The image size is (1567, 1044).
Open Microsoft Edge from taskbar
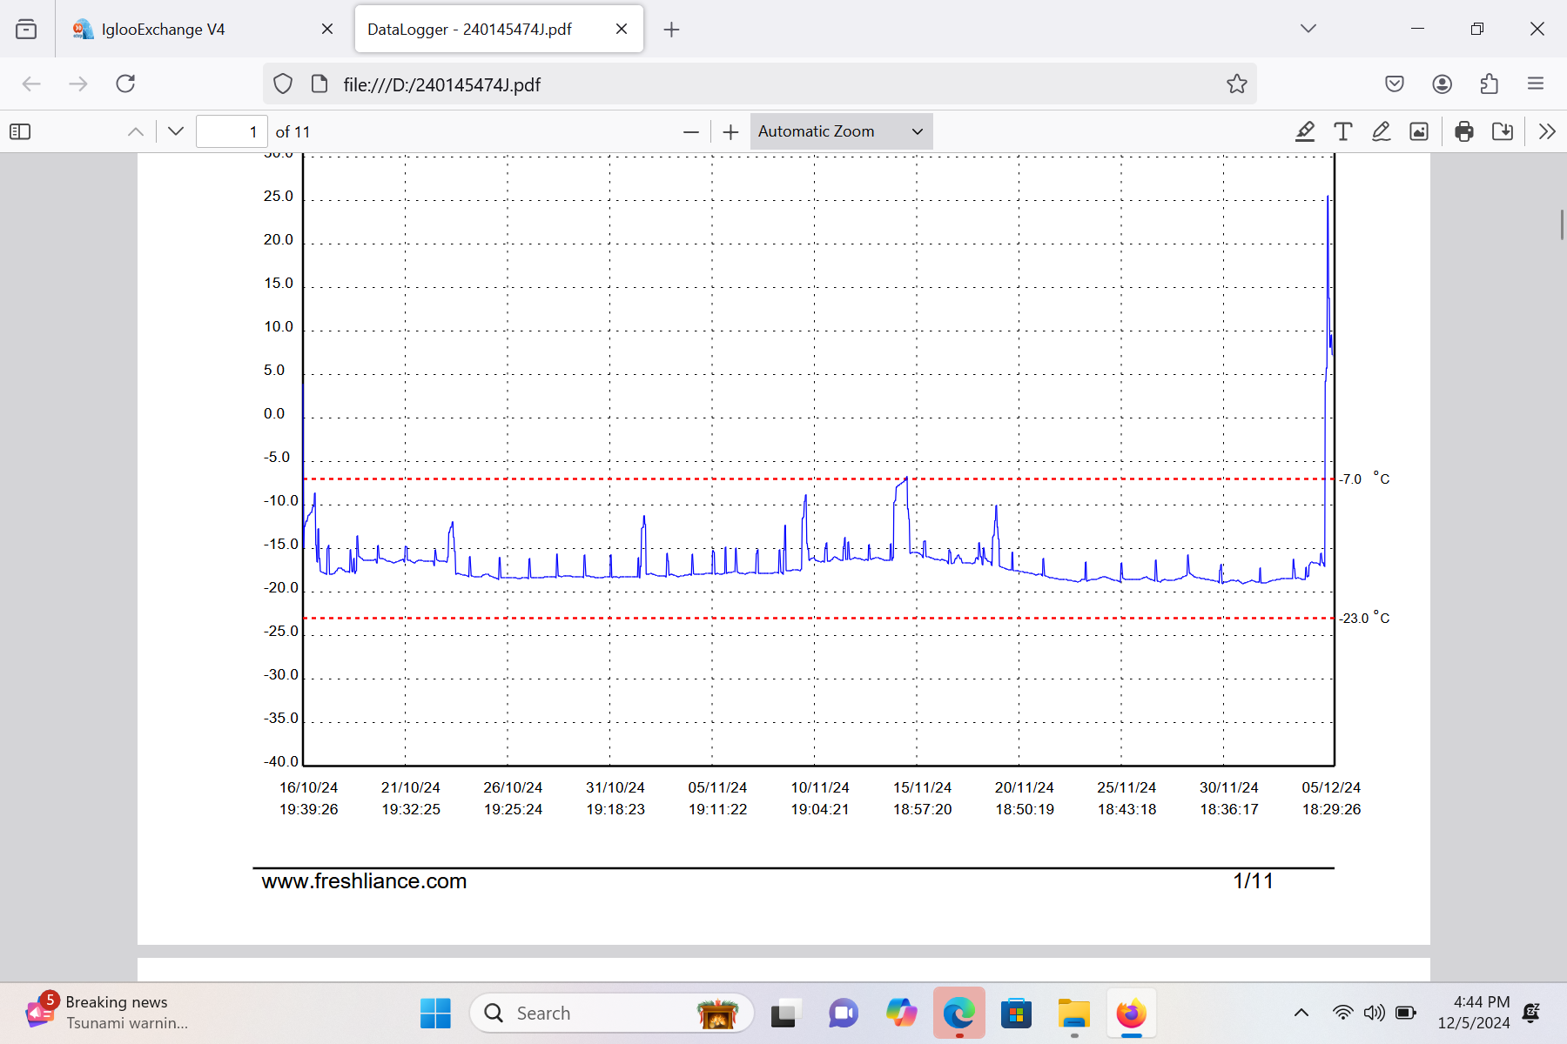click(x=958, y=1014)
